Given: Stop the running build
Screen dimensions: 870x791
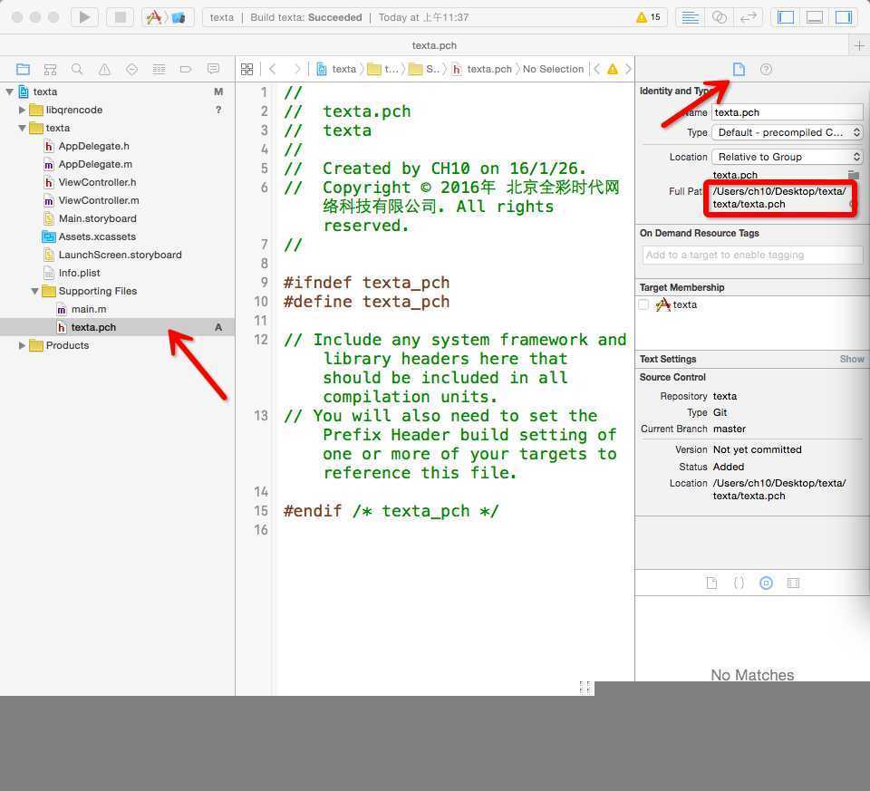Looking at the screenshot, I should [120, 17].
